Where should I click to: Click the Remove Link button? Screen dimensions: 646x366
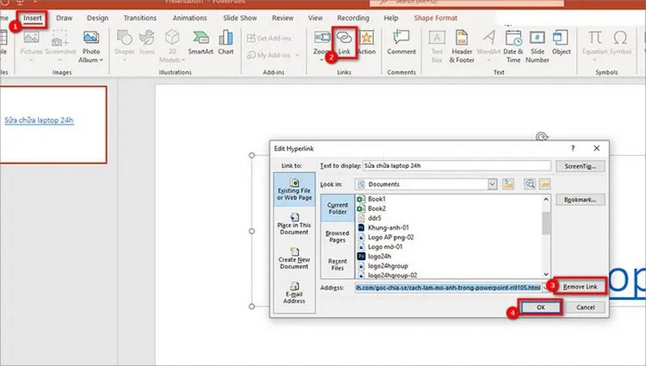581,287
